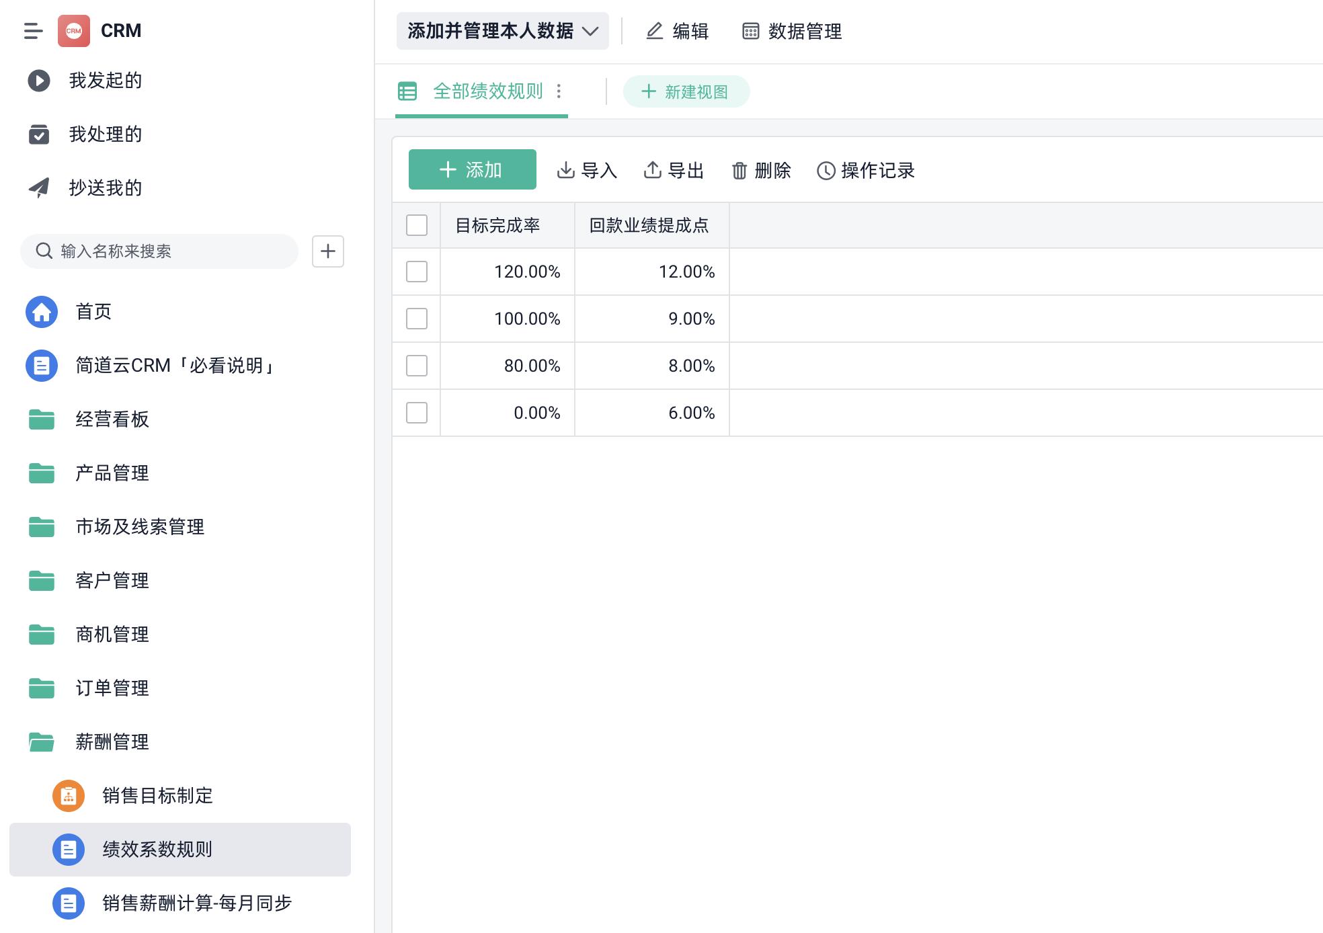Click the 删除 trash icon
The height and width of the screenshot is (933, 1323).
739,171
